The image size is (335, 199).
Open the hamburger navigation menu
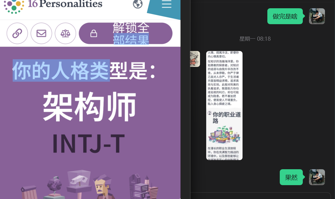tap(167, 4)
